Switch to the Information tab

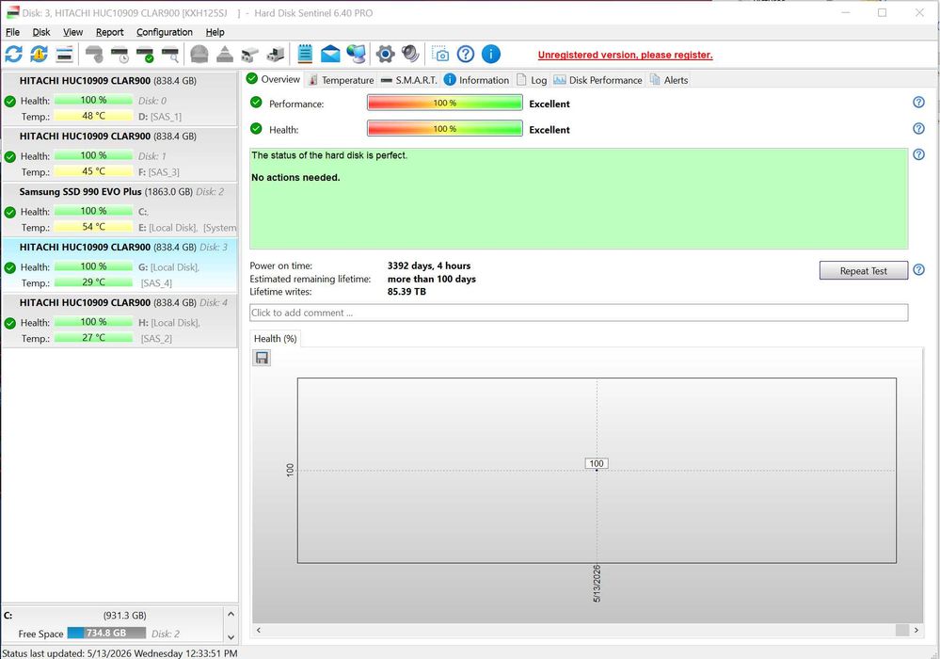[477, 80]
